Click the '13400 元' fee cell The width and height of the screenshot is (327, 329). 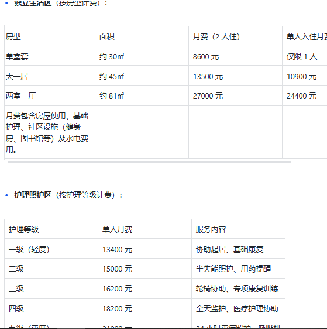point(144,249)
